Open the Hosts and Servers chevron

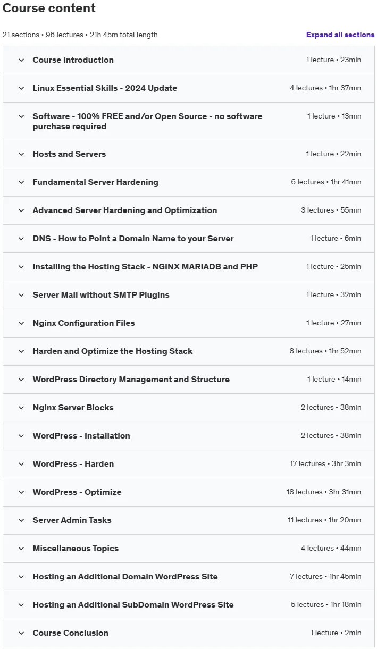[x=21, y=154]
